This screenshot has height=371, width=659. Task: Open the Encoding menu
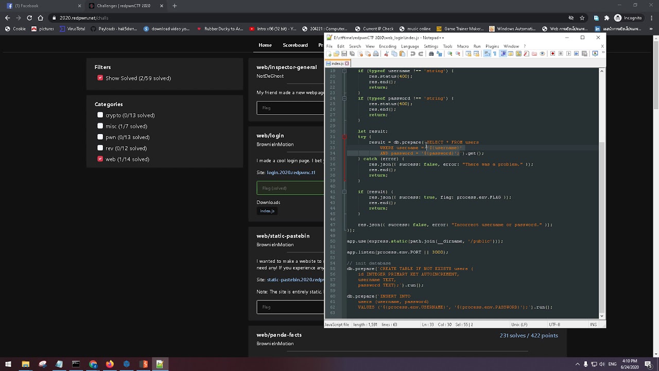coord(388,46)
